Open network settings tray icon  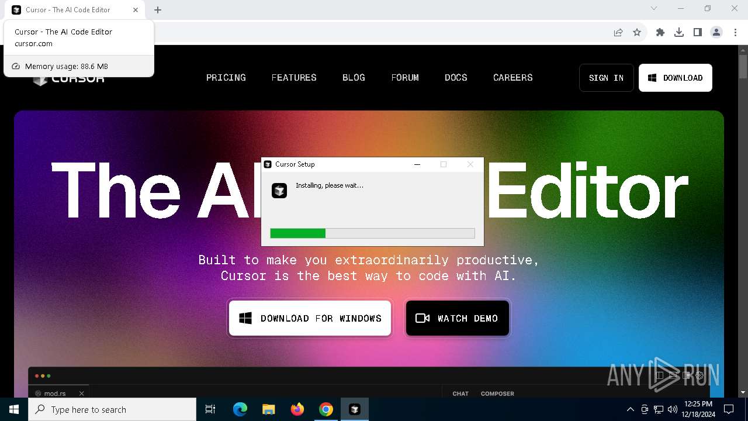(659, 409)
